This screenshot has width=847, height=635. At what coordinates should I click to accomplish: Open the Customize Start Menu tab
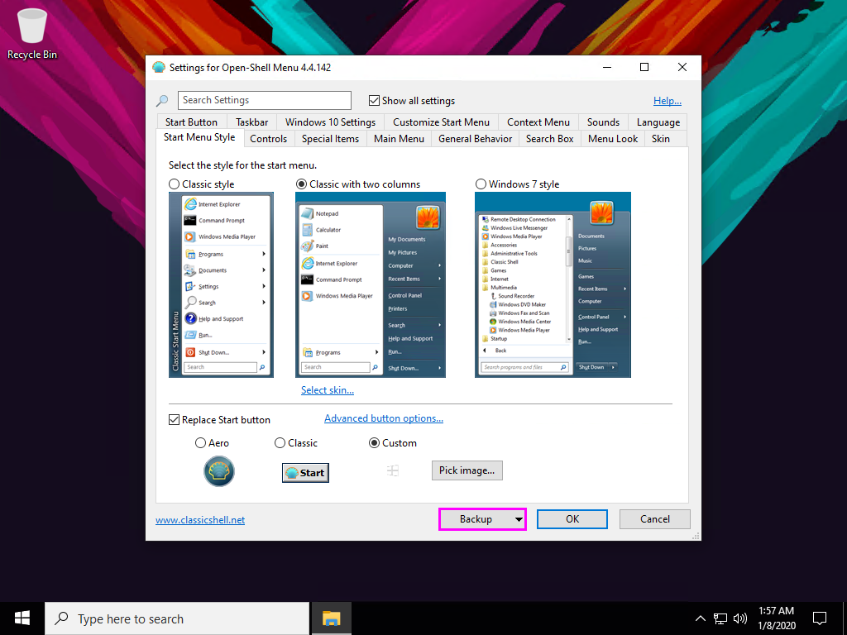tap(441, 122)
